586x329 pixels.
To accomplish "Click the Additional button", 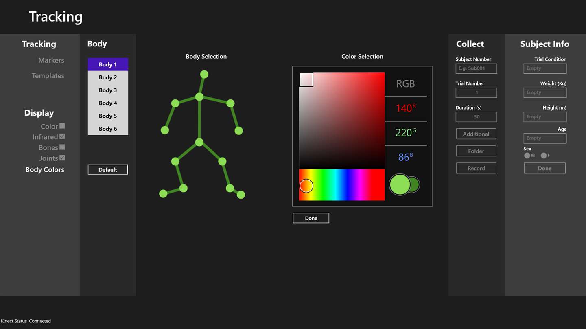I will point(476,134).
